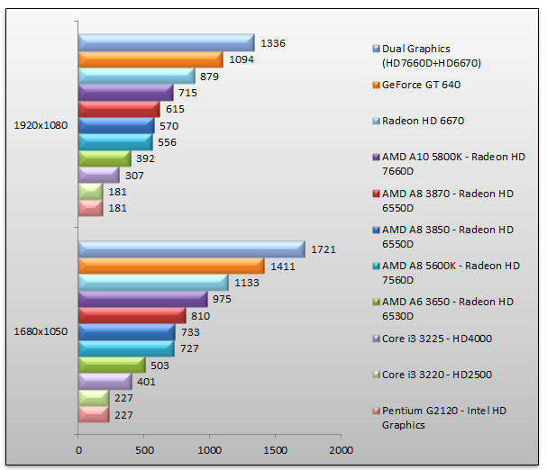Select the AMD A10 5800K legend swatch
This screenshot has width=547, height=470.
coord(376,157)
